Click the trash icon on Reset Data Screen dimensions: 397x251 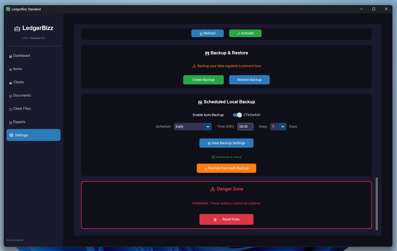click(x=215, y=220)
